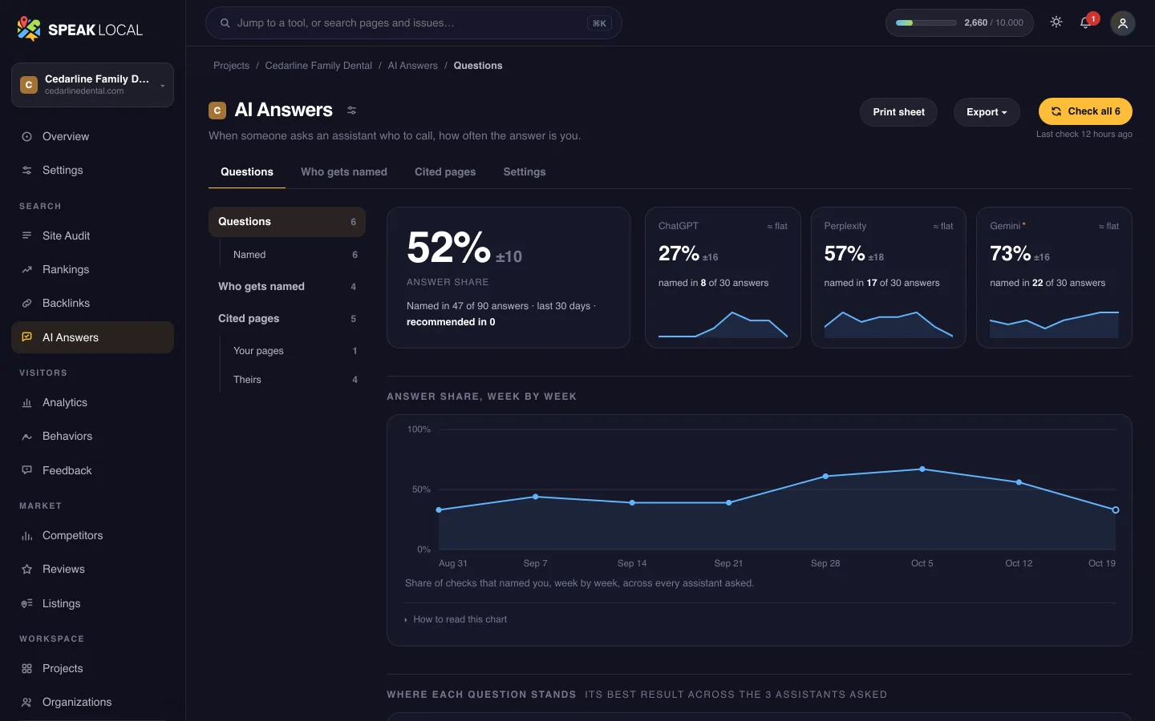This screenshot has height=721, width=1155.
Task: Expand the Cedarline Family Dental project switcher
Action: [92, 85]
